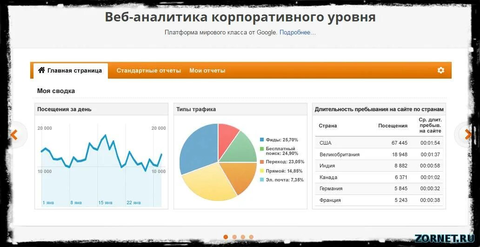Click the green Бесплатный поиск legend swatch
Image resolution: width=480 pixels, height=247 pixels.
pos(262,149)
